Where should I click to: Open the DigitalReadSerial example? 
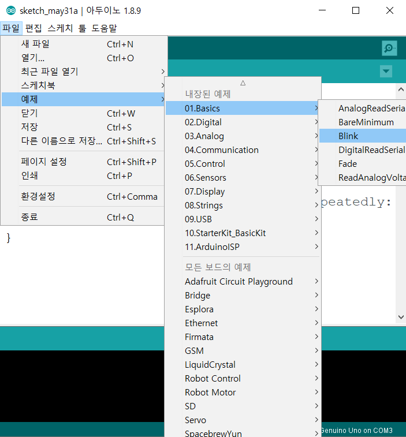coord(363,150)
